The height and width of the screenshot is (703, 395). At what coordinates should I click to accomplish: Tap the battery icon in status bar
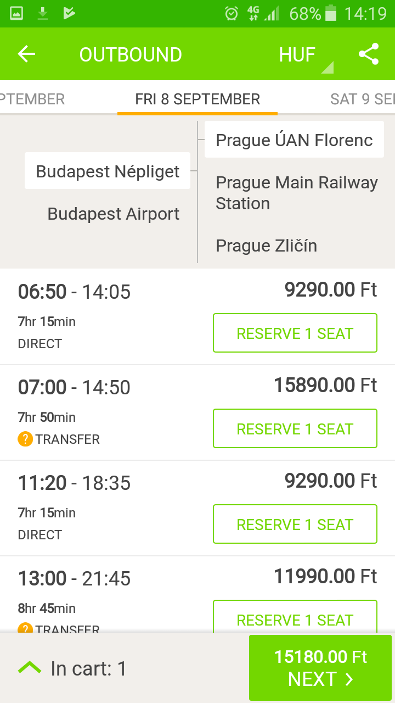click(x=331, y=13)
